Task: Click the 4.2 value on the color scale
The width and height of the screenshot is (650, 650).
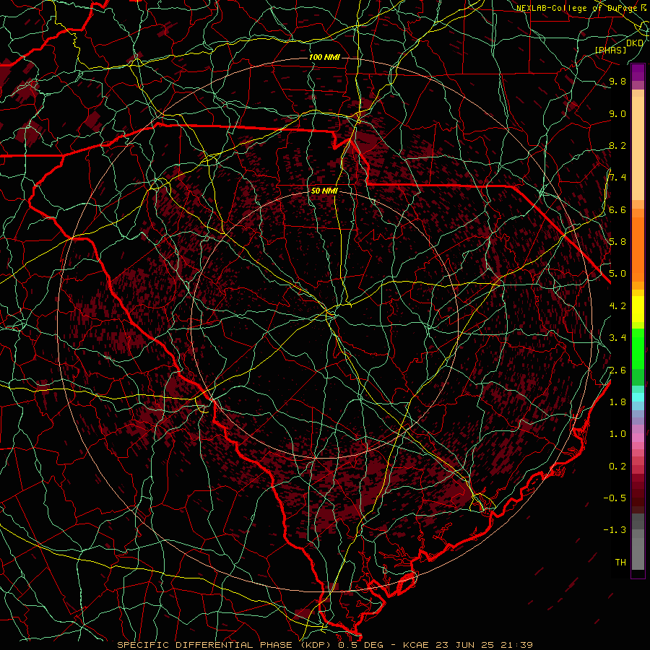Action: tap(617, 306)
